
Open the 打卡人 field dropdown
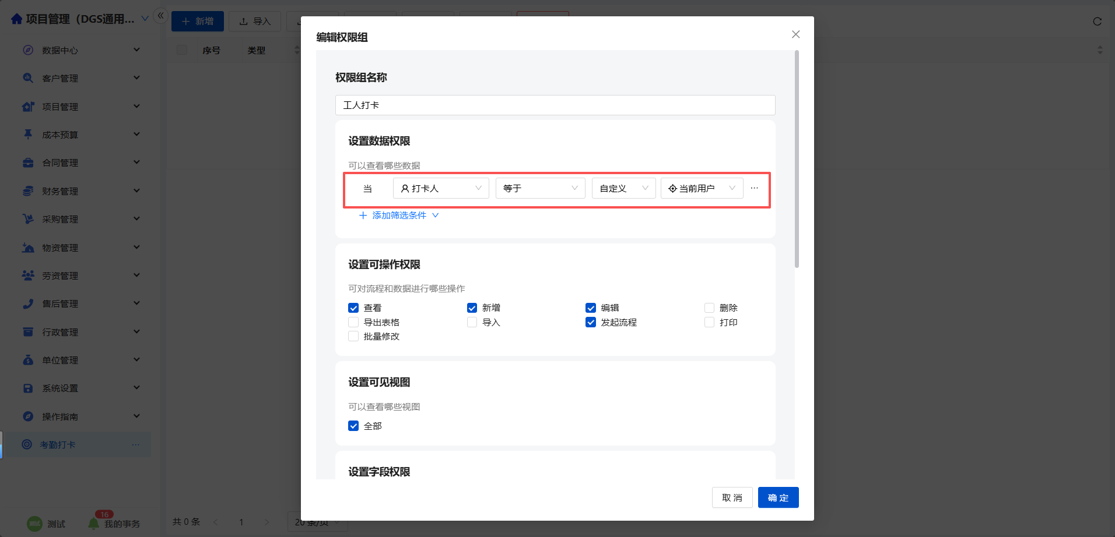pyautogui.click(x=441, y=188)
